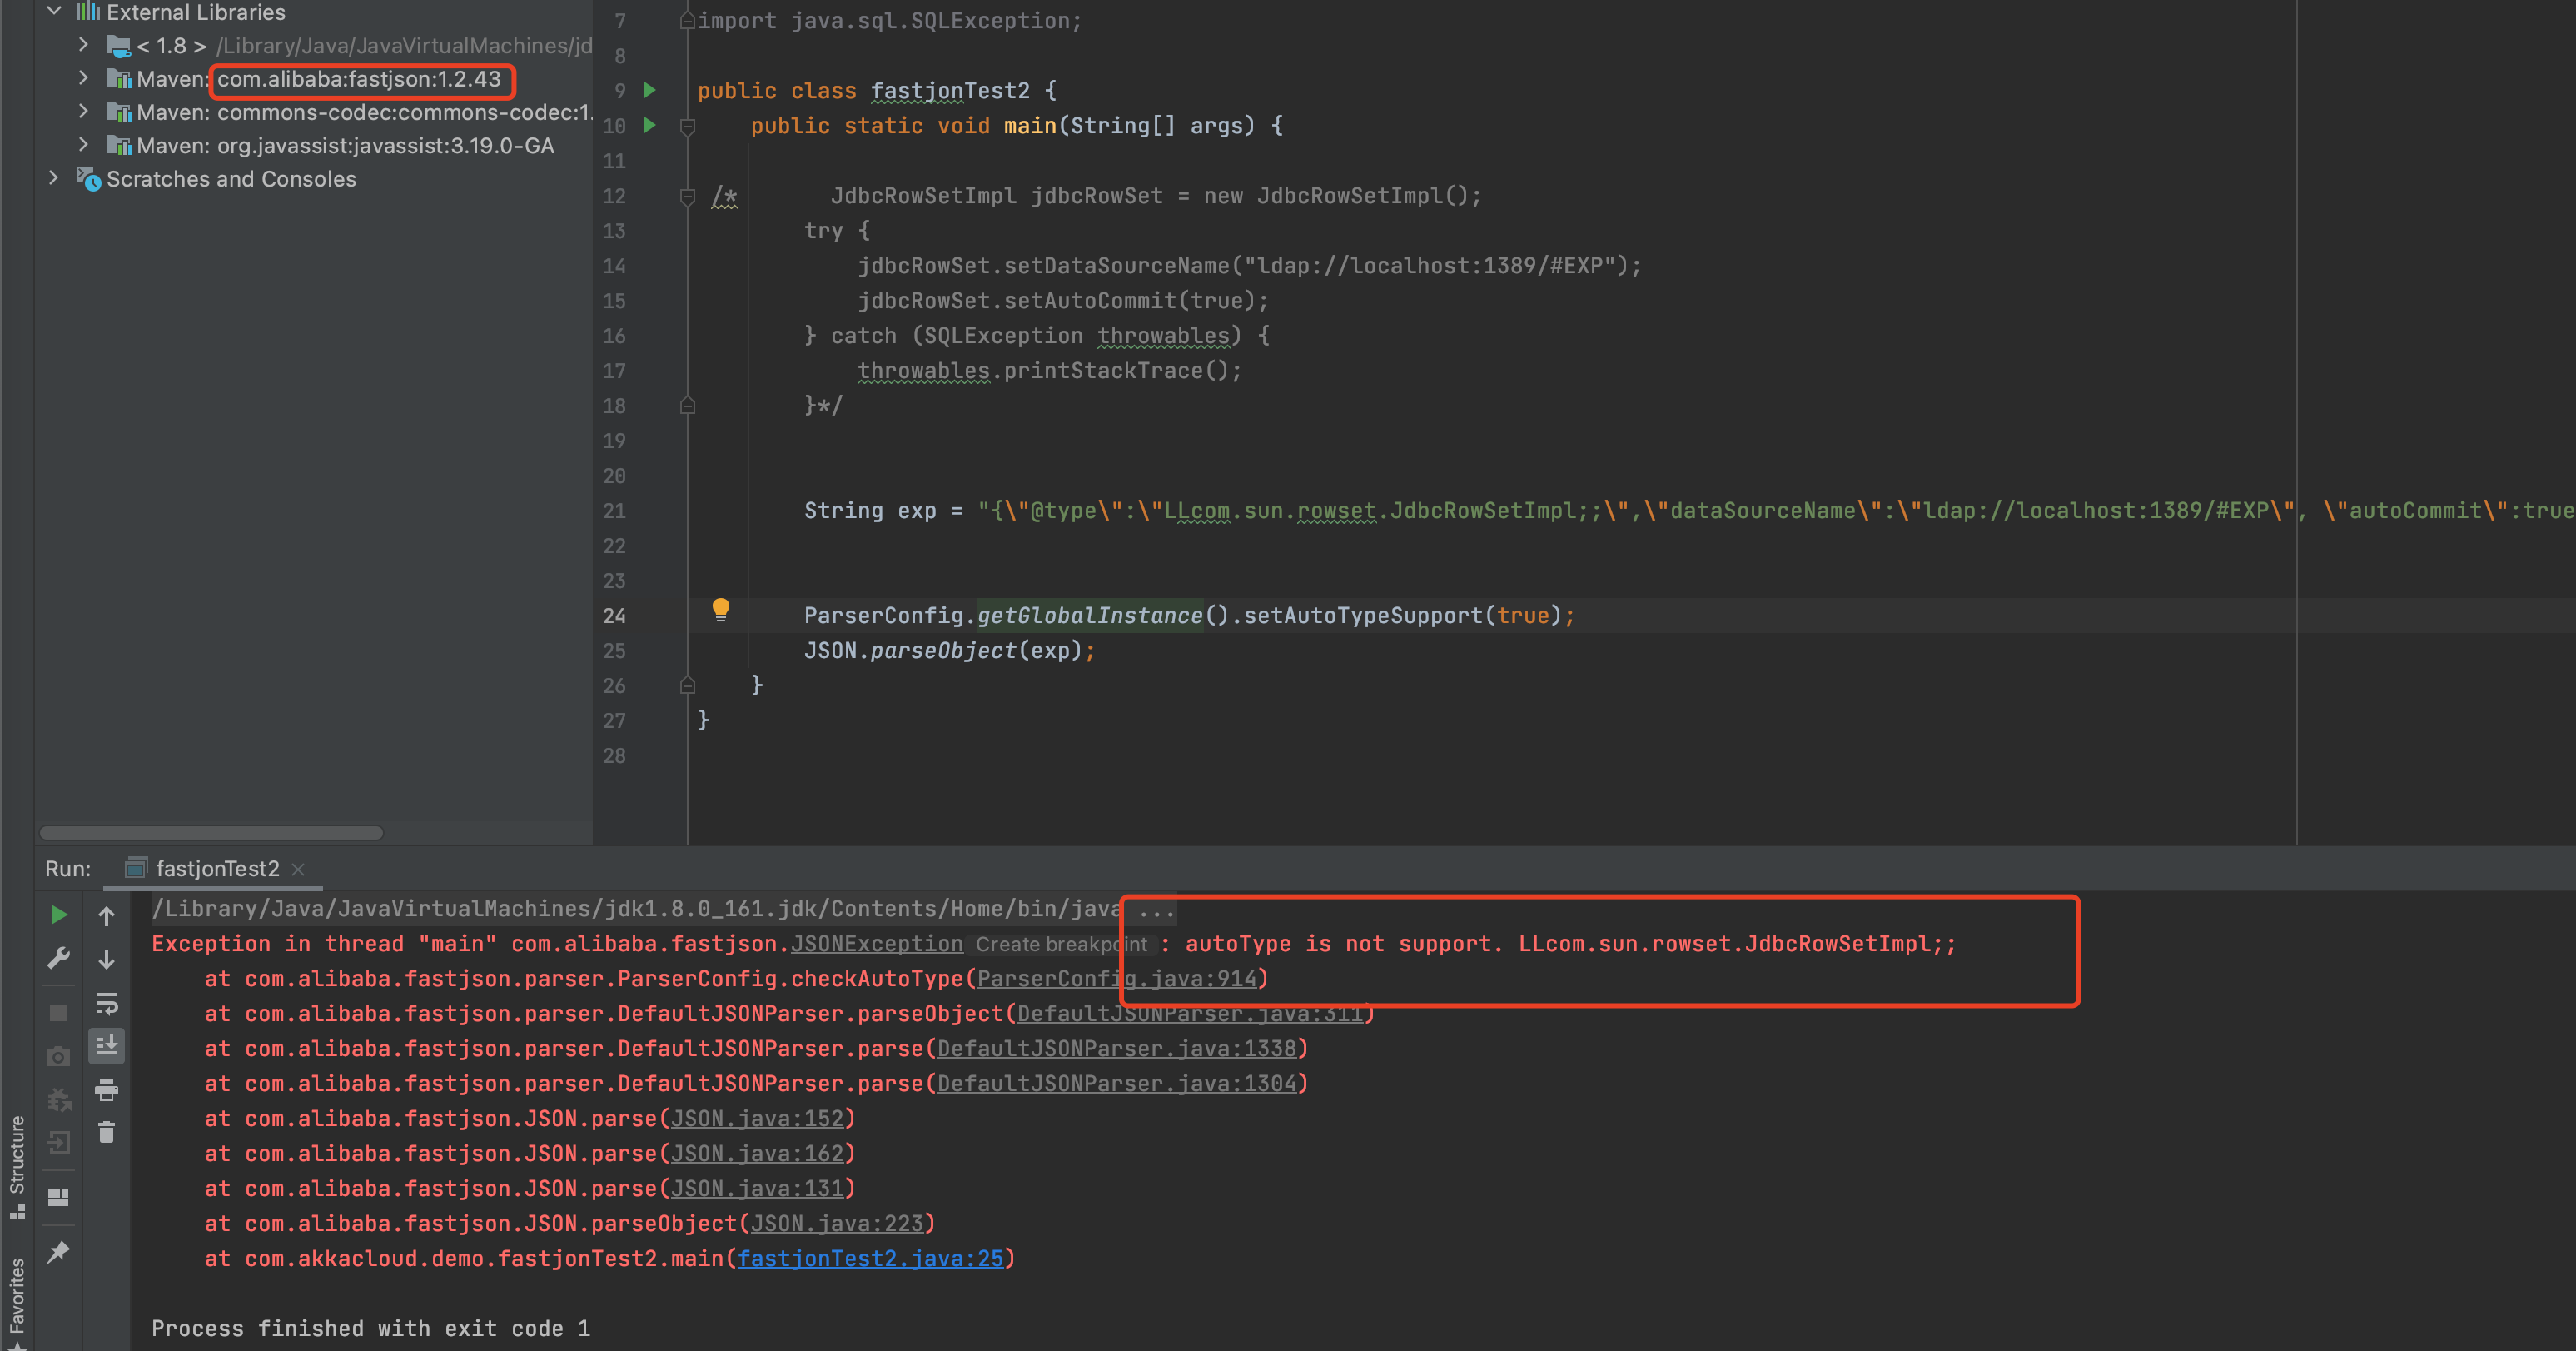The width and height of the screenshot is (2576, 1351).
Task: Expand collapsed imports at line 7
Action: click(x=687, y=20)
